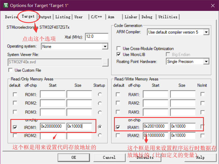This screenshot has width=219, height=164.
Task: Click the IRAM2 Start field 0x10000000
Action: click(156, 136)
